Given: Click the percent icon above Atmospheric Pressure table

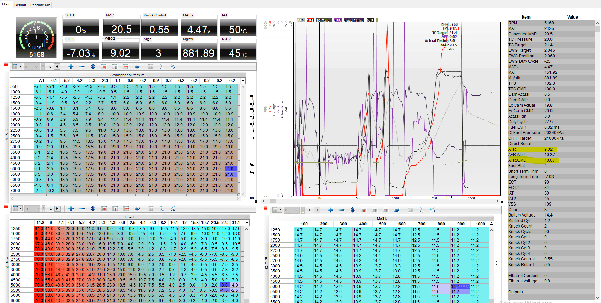Looking at the screenshot, I should tap(173, 67).
